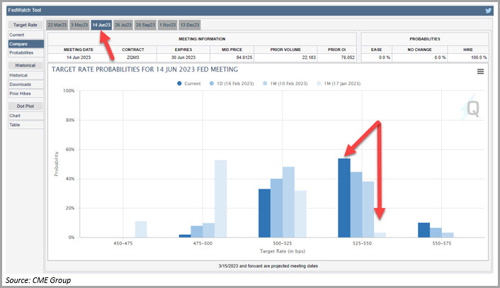Toggle the 1M (17 Jan 2023) legend series
This screenshot has width=500, height=288.
[339, 83]
